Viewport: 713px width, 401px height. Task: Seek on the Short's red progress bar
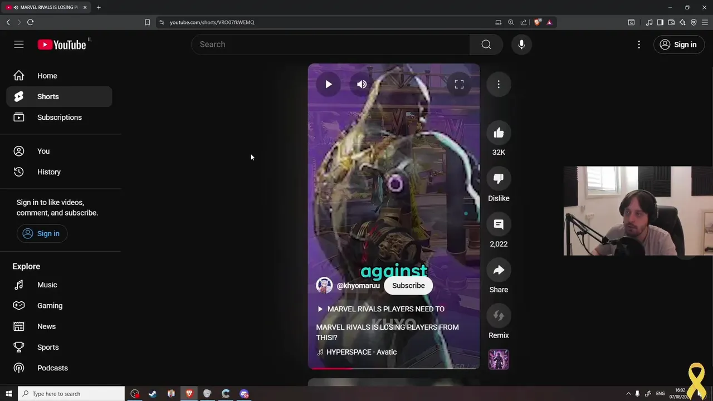click(394, 368)
